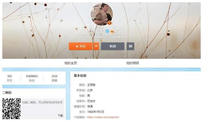This screenshot has height=122, width=203.
Task: Click the 王思聪 username heading
Action: point(97,31)
